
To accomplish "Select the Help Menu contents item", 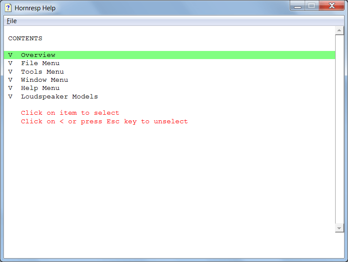I will tap(40, 88).
